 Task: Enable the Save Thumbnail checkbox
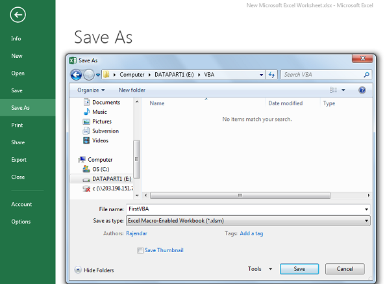tap(140, 250)
